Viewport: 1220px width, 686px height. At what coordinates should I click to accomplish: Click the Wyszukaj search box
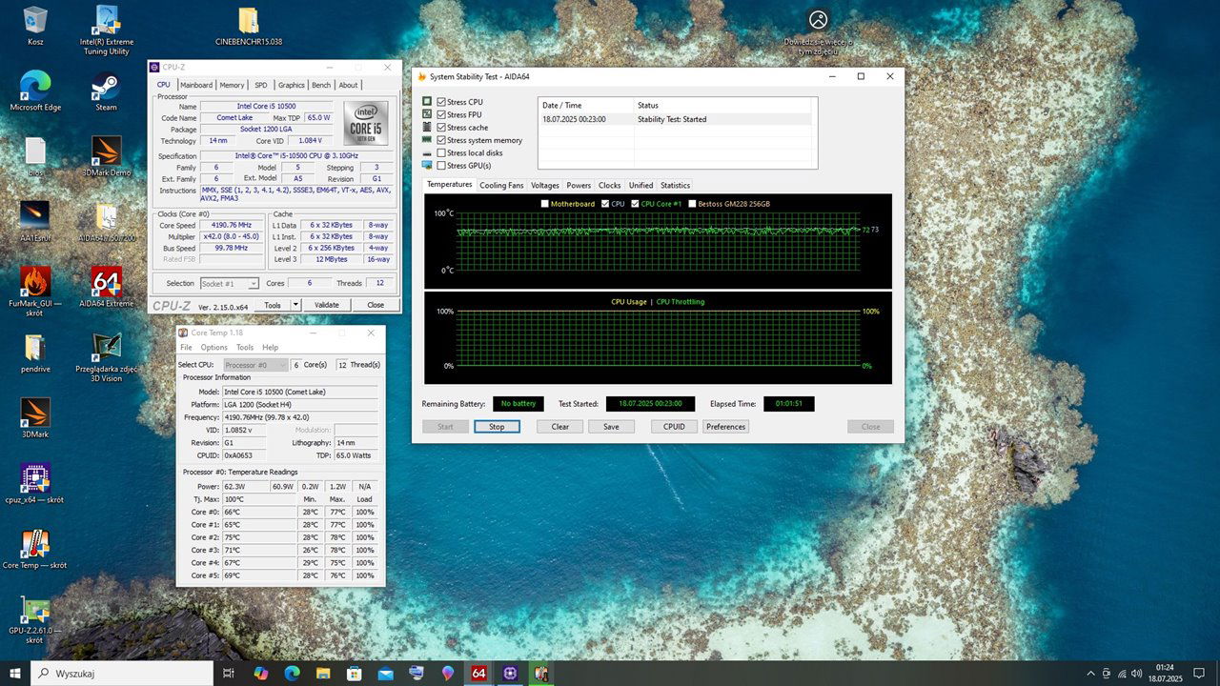[122, 673]
